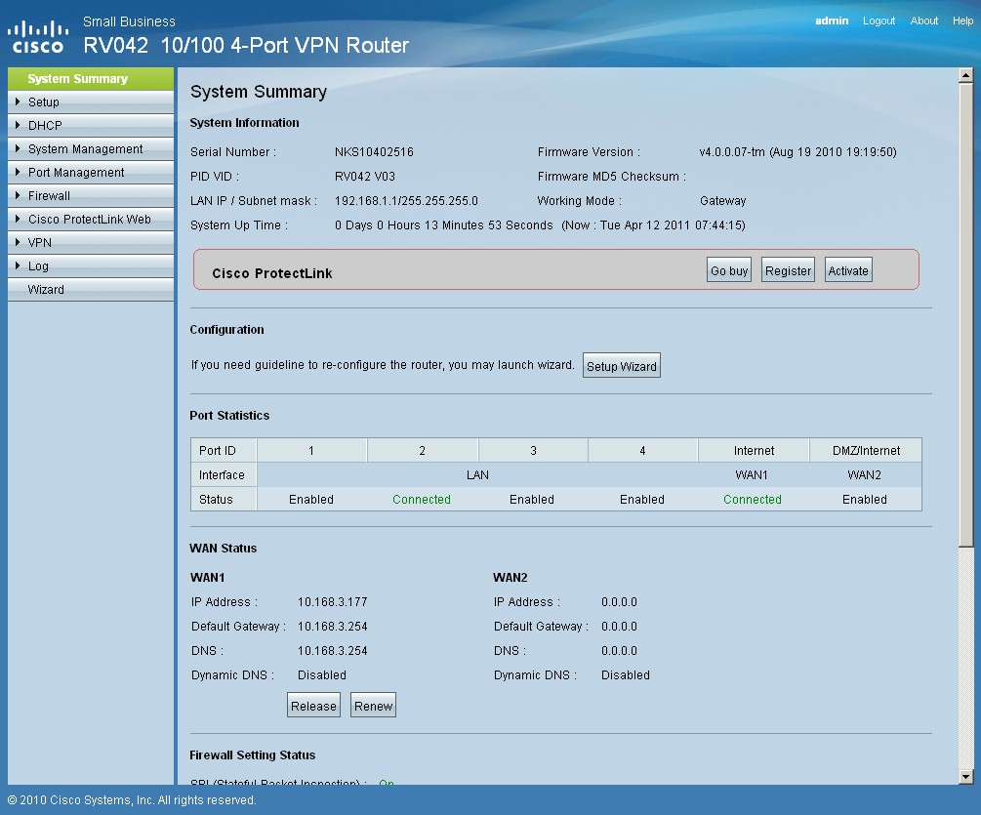981x815 pixels.
Task: Click the vertical scrollbar thumb
Action: (x=965, y=314)
